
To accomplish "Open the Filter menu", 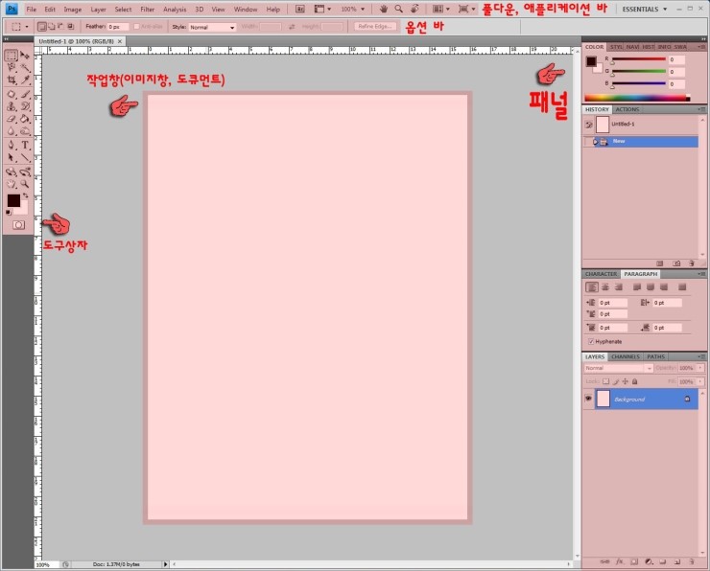I will tap(147, 9).
